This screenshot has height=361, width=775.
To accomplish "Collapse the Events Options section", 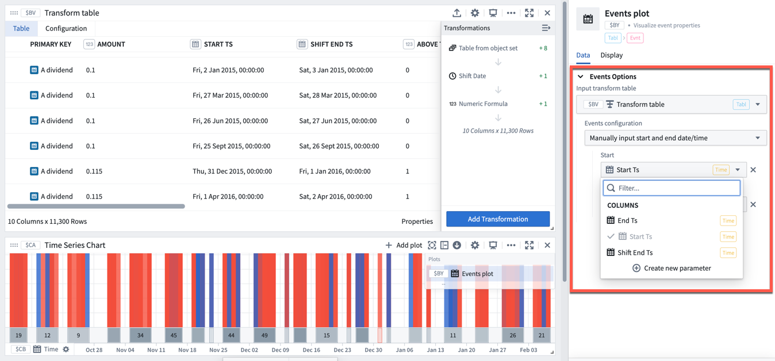I will point(581,76).
